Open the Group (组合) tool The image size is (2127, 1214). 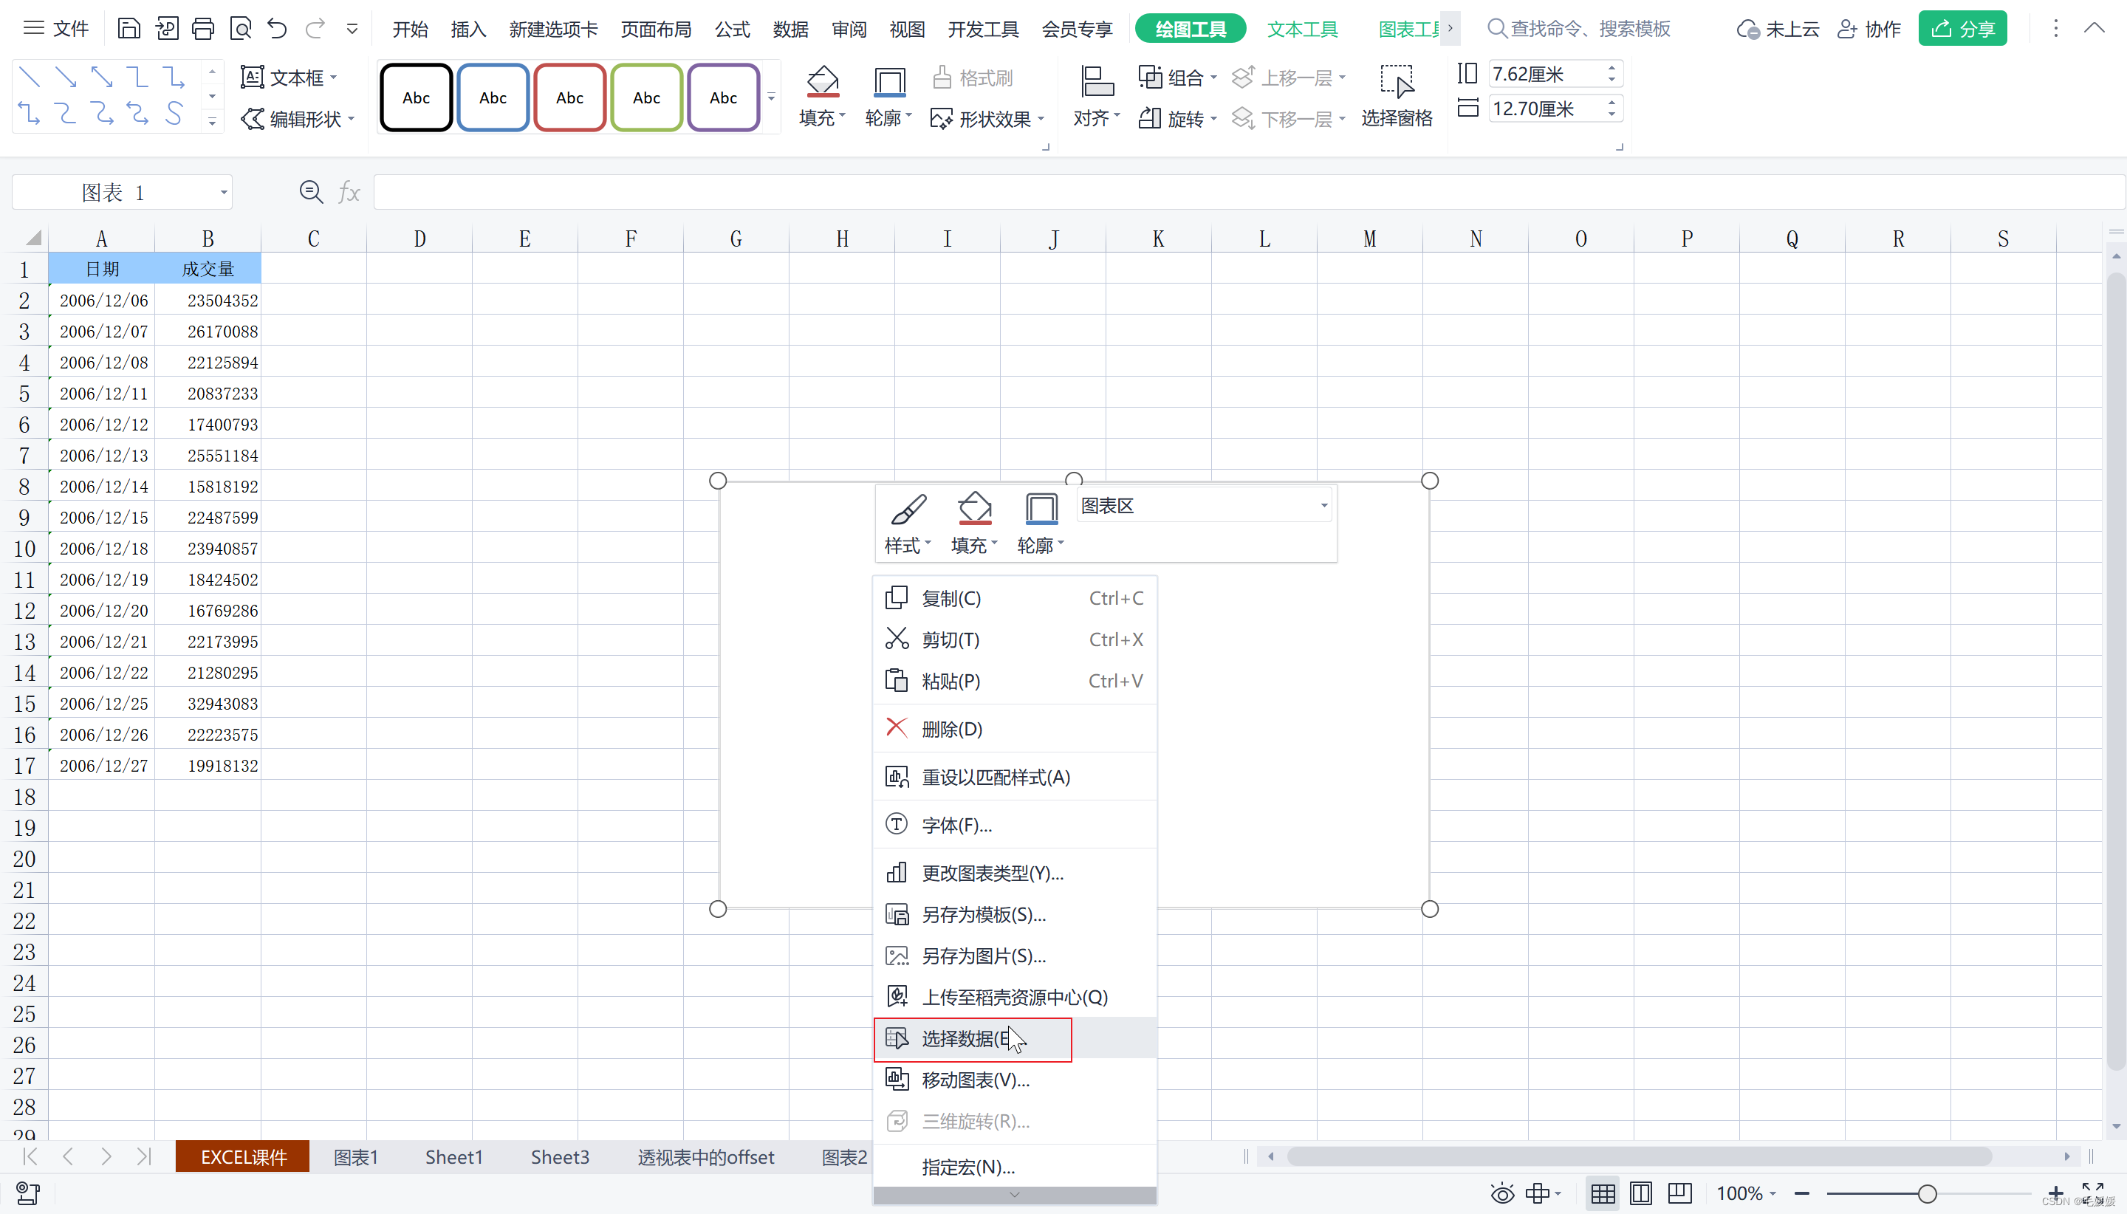pos(1177,78)
